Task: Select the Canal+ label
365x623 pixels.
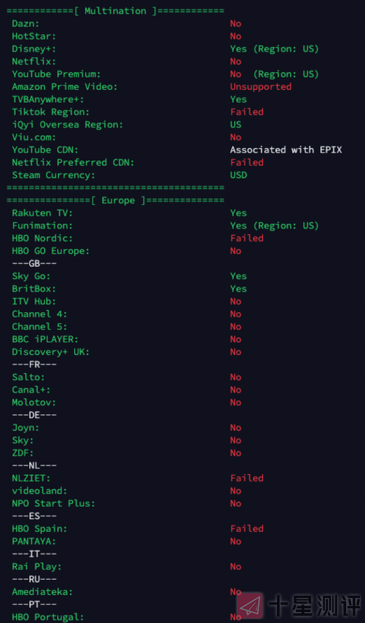Action: (x=31, y=390)
